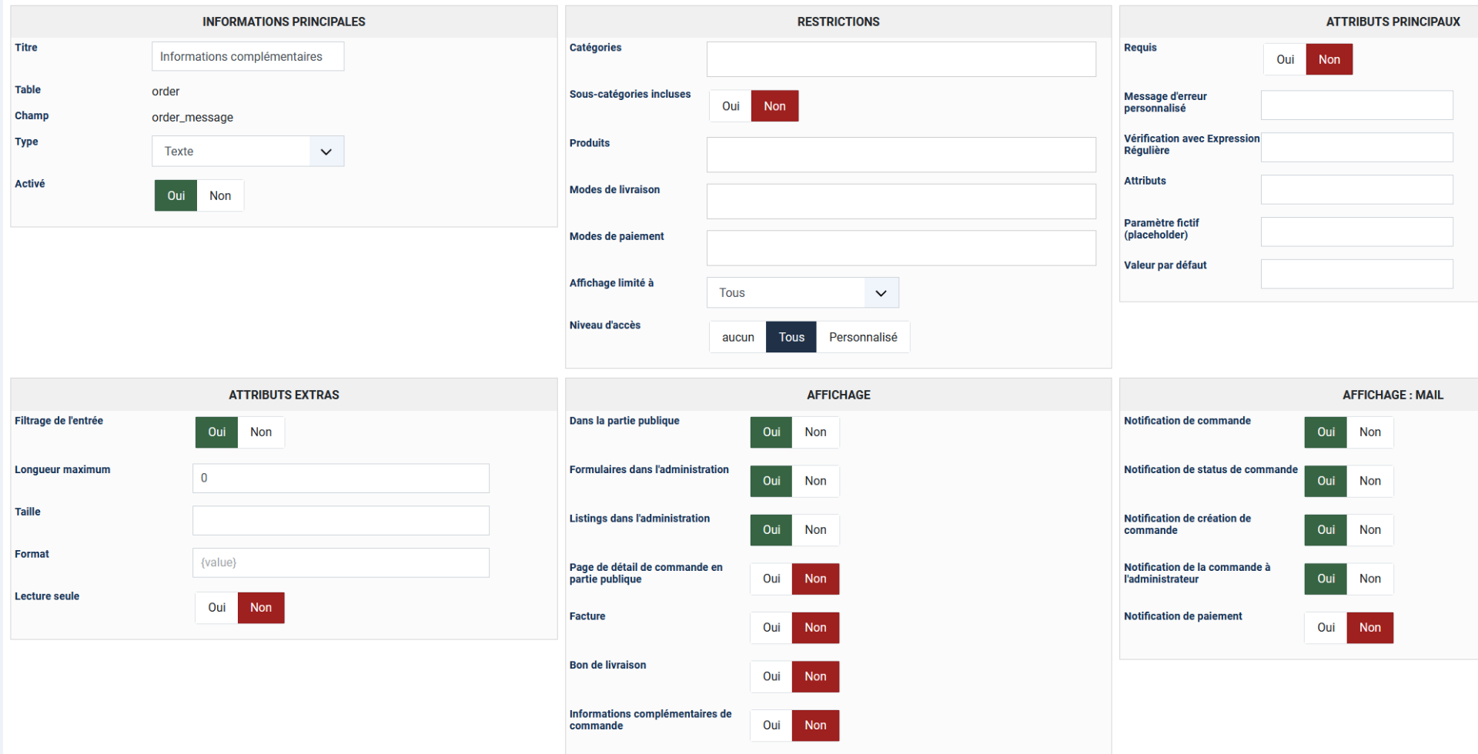Image resolution: width=1478 pixels, height=754 pixels.
Task: Click the Titre text field
Action: pos(247,57)
